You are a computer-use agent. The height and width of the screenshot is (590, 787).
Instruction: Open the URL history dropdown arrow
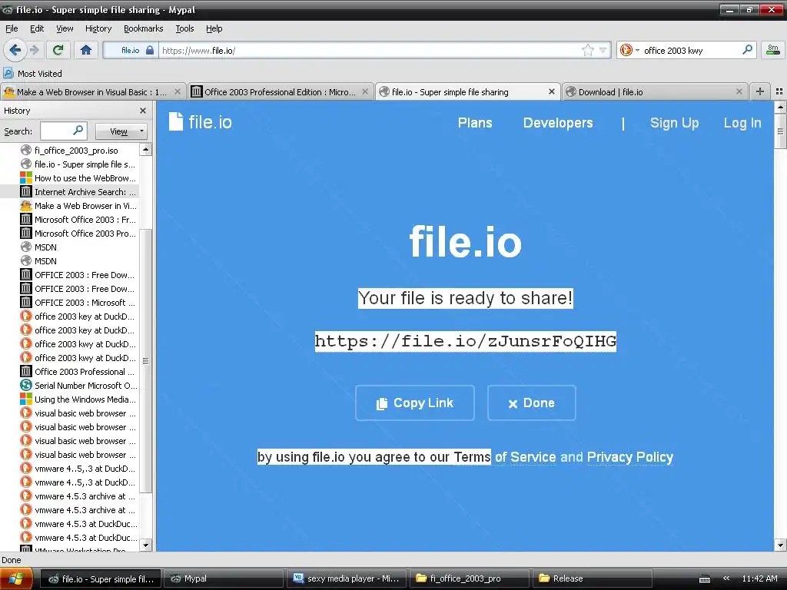603,50
